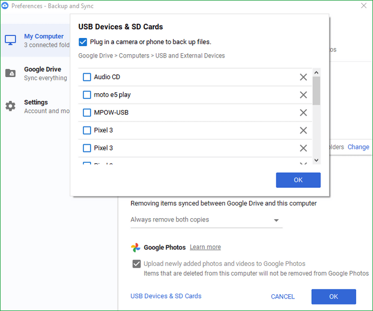Open the Settings tab in sidebar
Viewport: 373px width, 311px height.
pyautogui.click(x=36, y=106)
